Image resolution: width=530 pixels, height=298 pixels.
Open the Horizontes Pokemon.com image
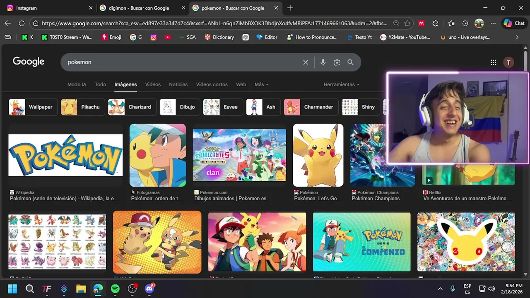239,155
